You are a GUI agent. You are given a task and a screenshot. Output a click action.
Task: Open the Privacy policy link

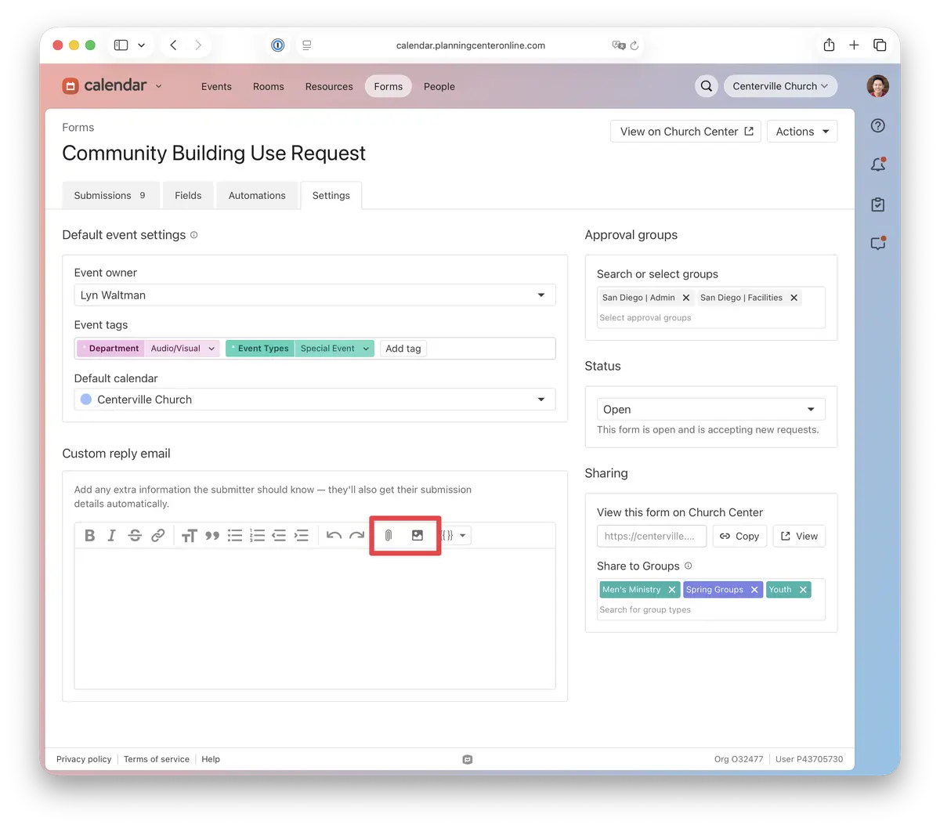(84, 759)
